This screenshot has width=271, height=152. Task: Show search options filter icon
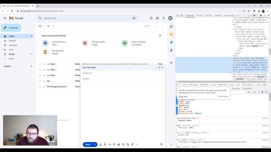(x=134, y=18)
